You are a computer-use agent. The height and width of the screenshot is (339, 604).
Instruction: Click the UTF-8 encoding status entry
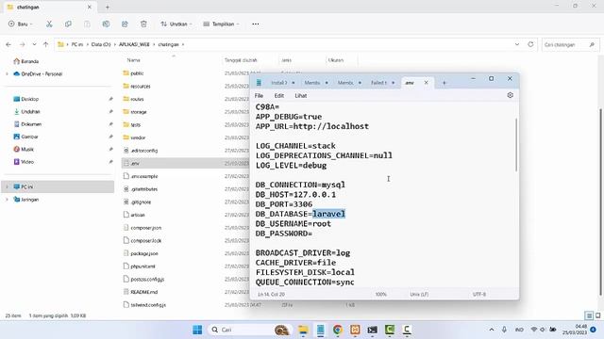(479, 295)
